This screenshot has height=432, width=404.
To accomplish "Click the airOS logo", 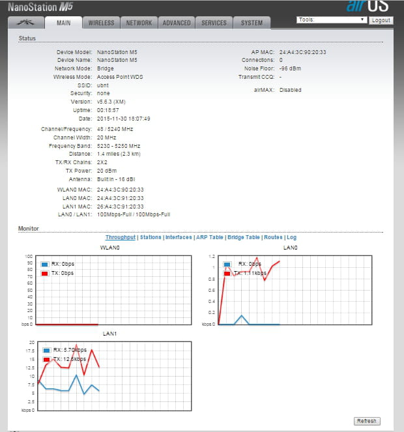I will 368,6.
